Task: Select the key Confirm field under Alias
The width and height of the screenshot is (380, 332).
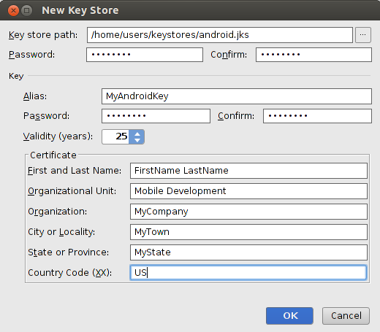Action: click(317, 116)
